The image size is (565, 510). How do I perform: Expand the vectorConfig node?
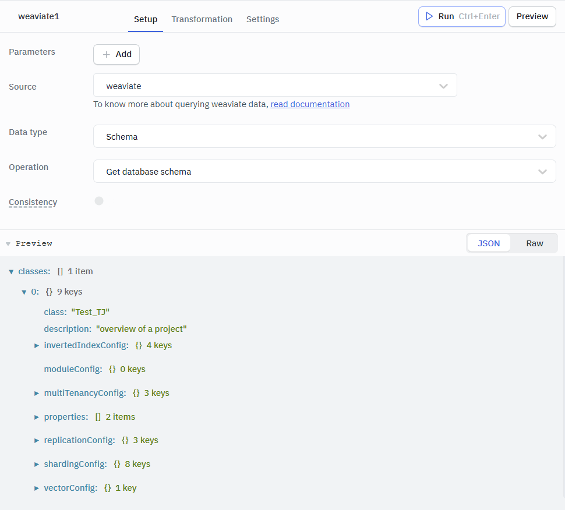(x=36, y=488)
